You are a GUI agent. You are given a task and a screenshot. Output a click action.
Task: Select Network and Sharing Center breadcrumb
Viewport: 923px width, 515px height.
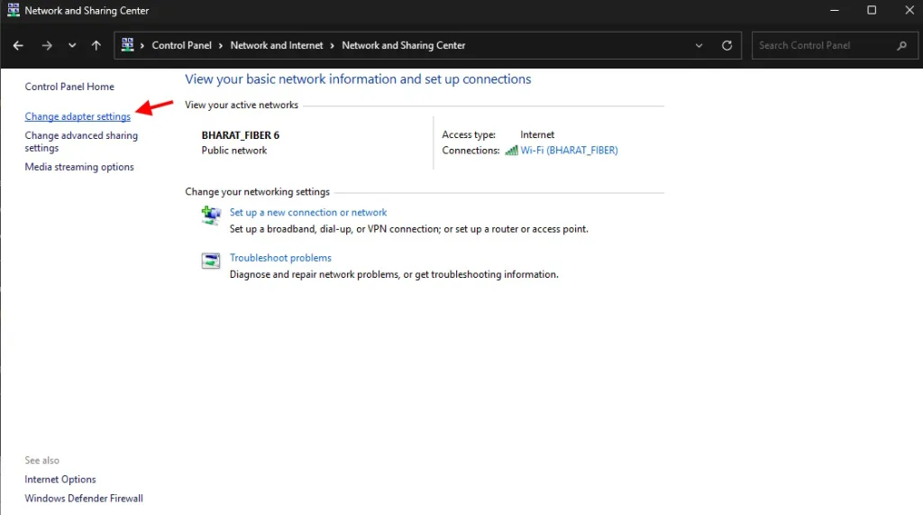click(x=403, y=45)
